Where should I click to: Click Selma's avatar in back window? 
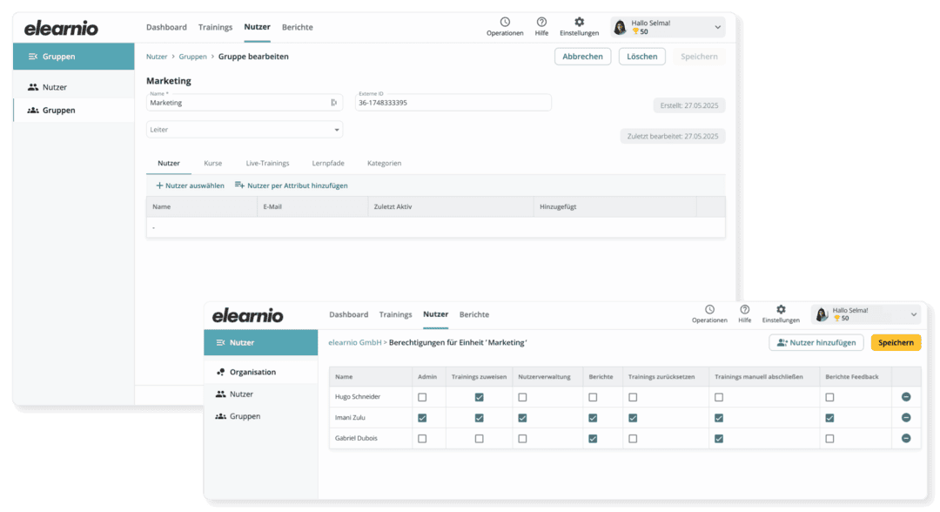(x=620, y=27)
